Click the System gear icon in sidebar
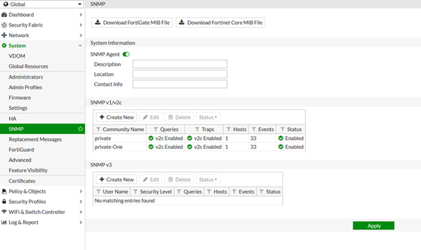Viewport: 421px width, 250px height. tap(4, 46)
